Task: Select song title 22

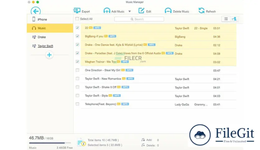Action: (x=86, y=28)
